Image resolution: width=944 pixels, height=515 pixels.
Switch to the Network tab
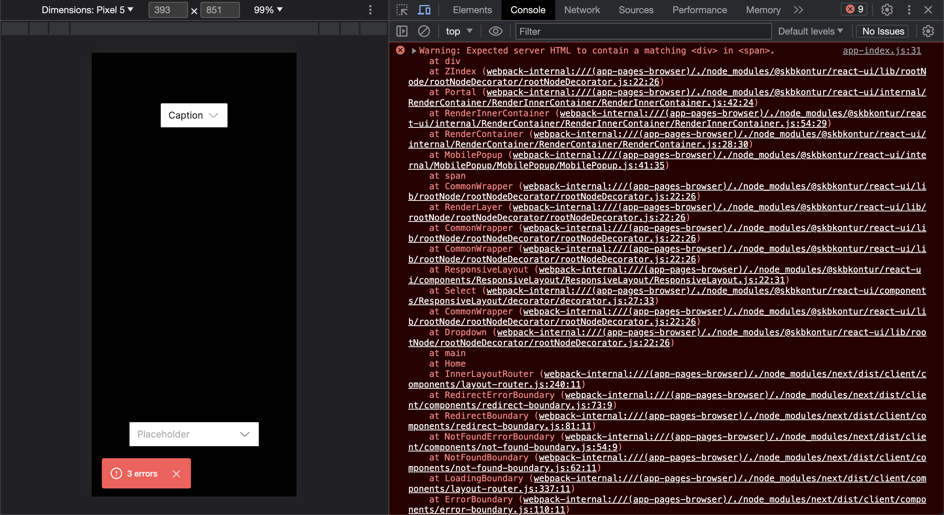click(582, 10)
